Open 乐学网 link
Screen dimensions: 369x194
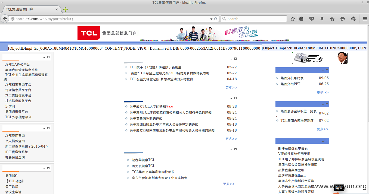(x=10, y=106)
